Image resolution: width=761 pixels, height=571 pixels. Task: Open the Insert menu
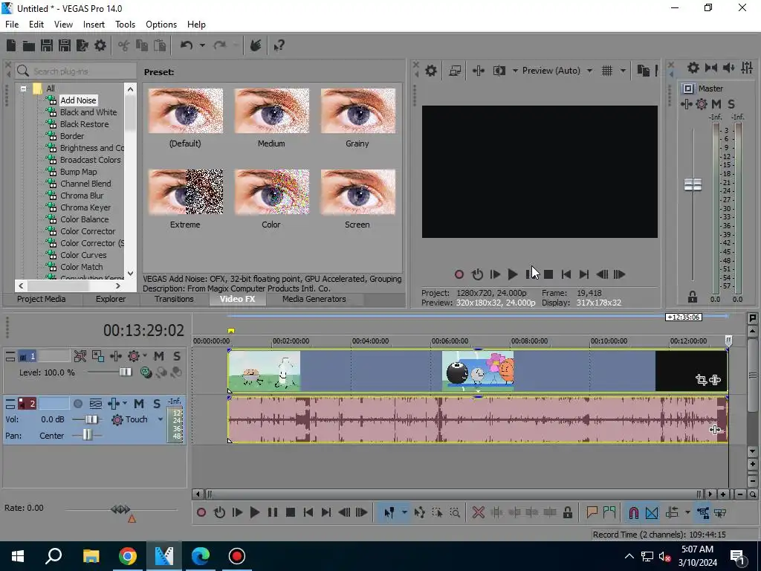[x=94, y=25]
